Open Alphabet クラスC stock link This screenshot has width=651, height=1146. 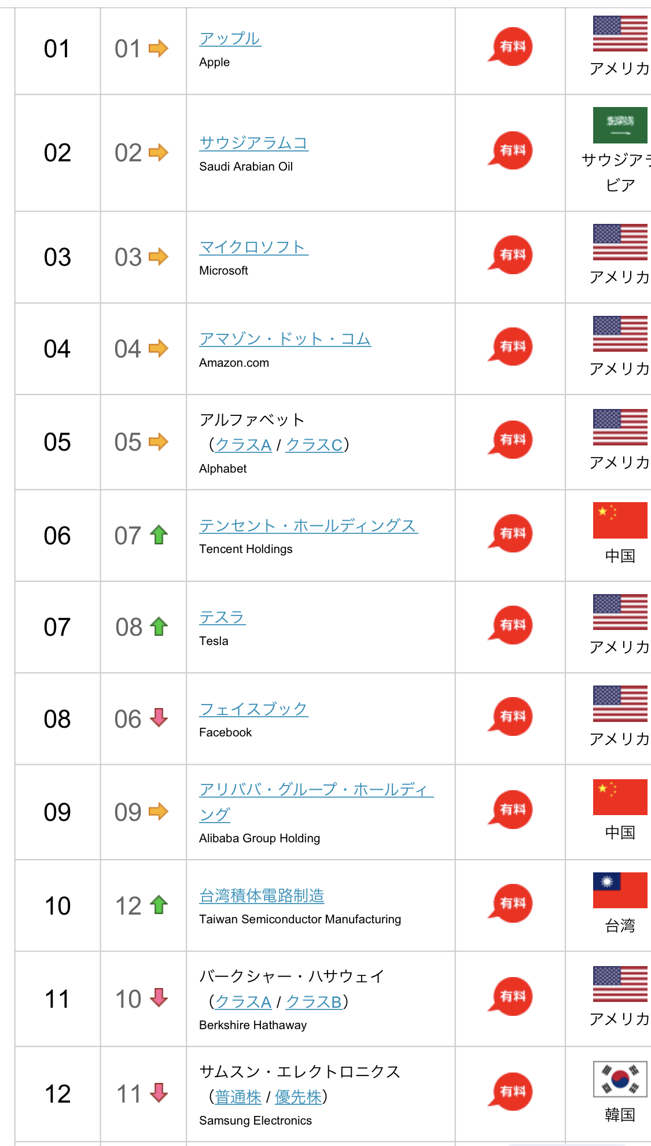314,445
